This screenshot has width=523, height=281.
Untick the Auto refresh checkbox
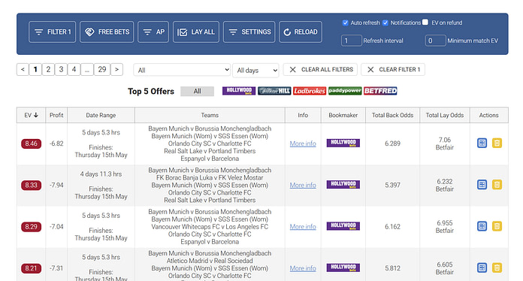coord(345,23)
